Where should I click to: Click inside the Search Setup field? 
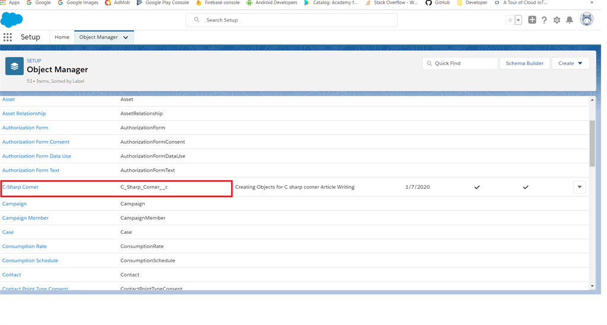[291, 20]
